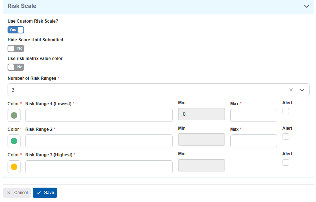Click the Risk Range 1 (Lowest) name field

(99, 115)
